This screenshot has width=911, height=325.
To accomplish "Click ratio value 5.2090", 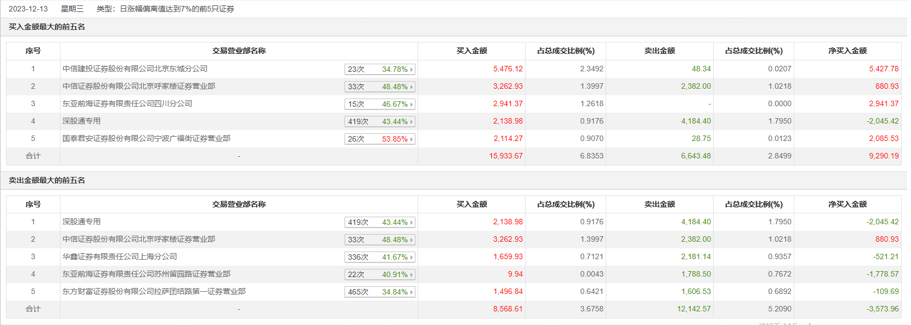I will [x=780, y=309].
